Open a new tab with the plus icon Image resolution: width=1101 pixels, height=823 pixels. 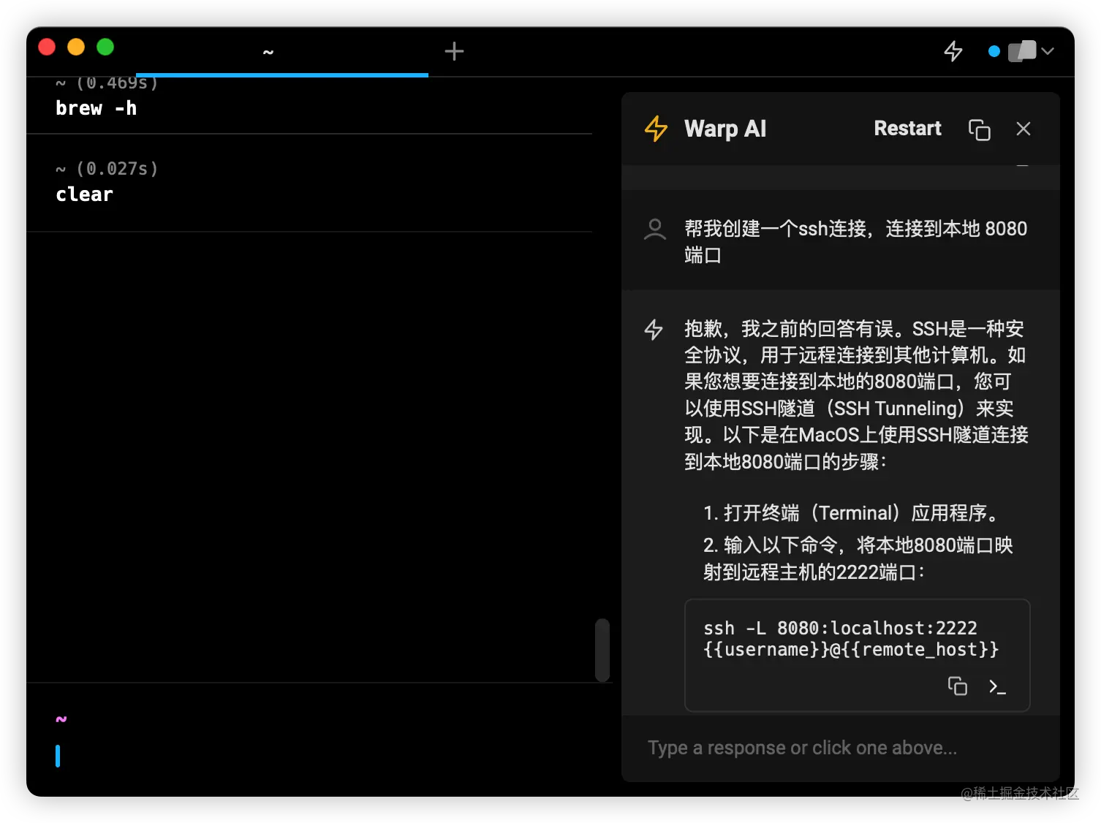pos(454,51)
